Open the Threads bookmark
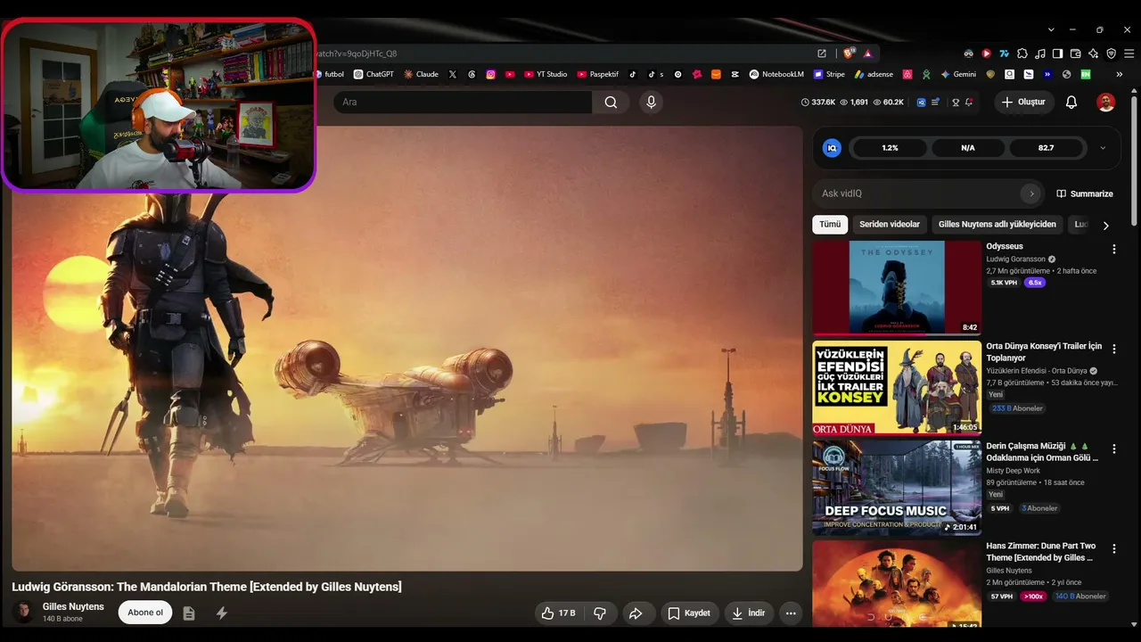The height and width of the screenshot is (642, 1141). tap(472, 75)
